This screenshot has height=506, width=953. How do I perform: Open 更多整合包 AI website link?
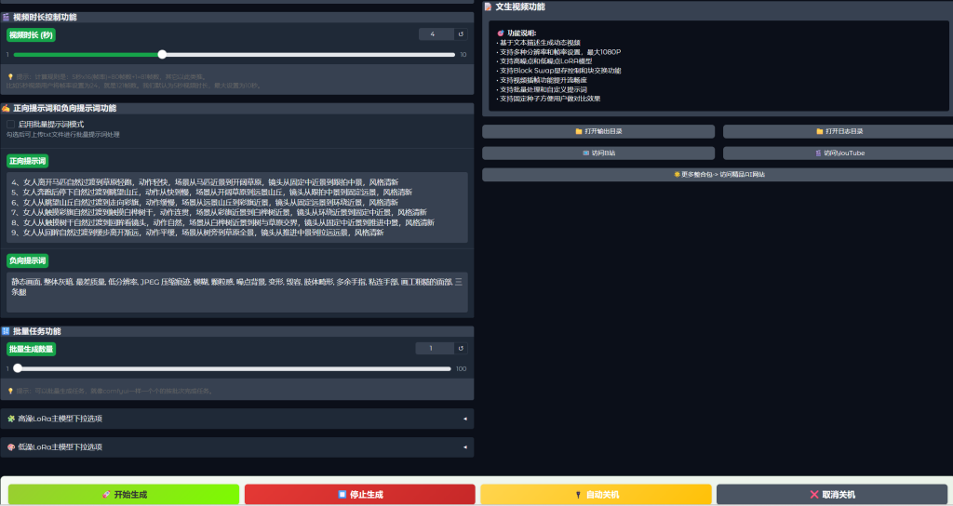click(719, 174)
